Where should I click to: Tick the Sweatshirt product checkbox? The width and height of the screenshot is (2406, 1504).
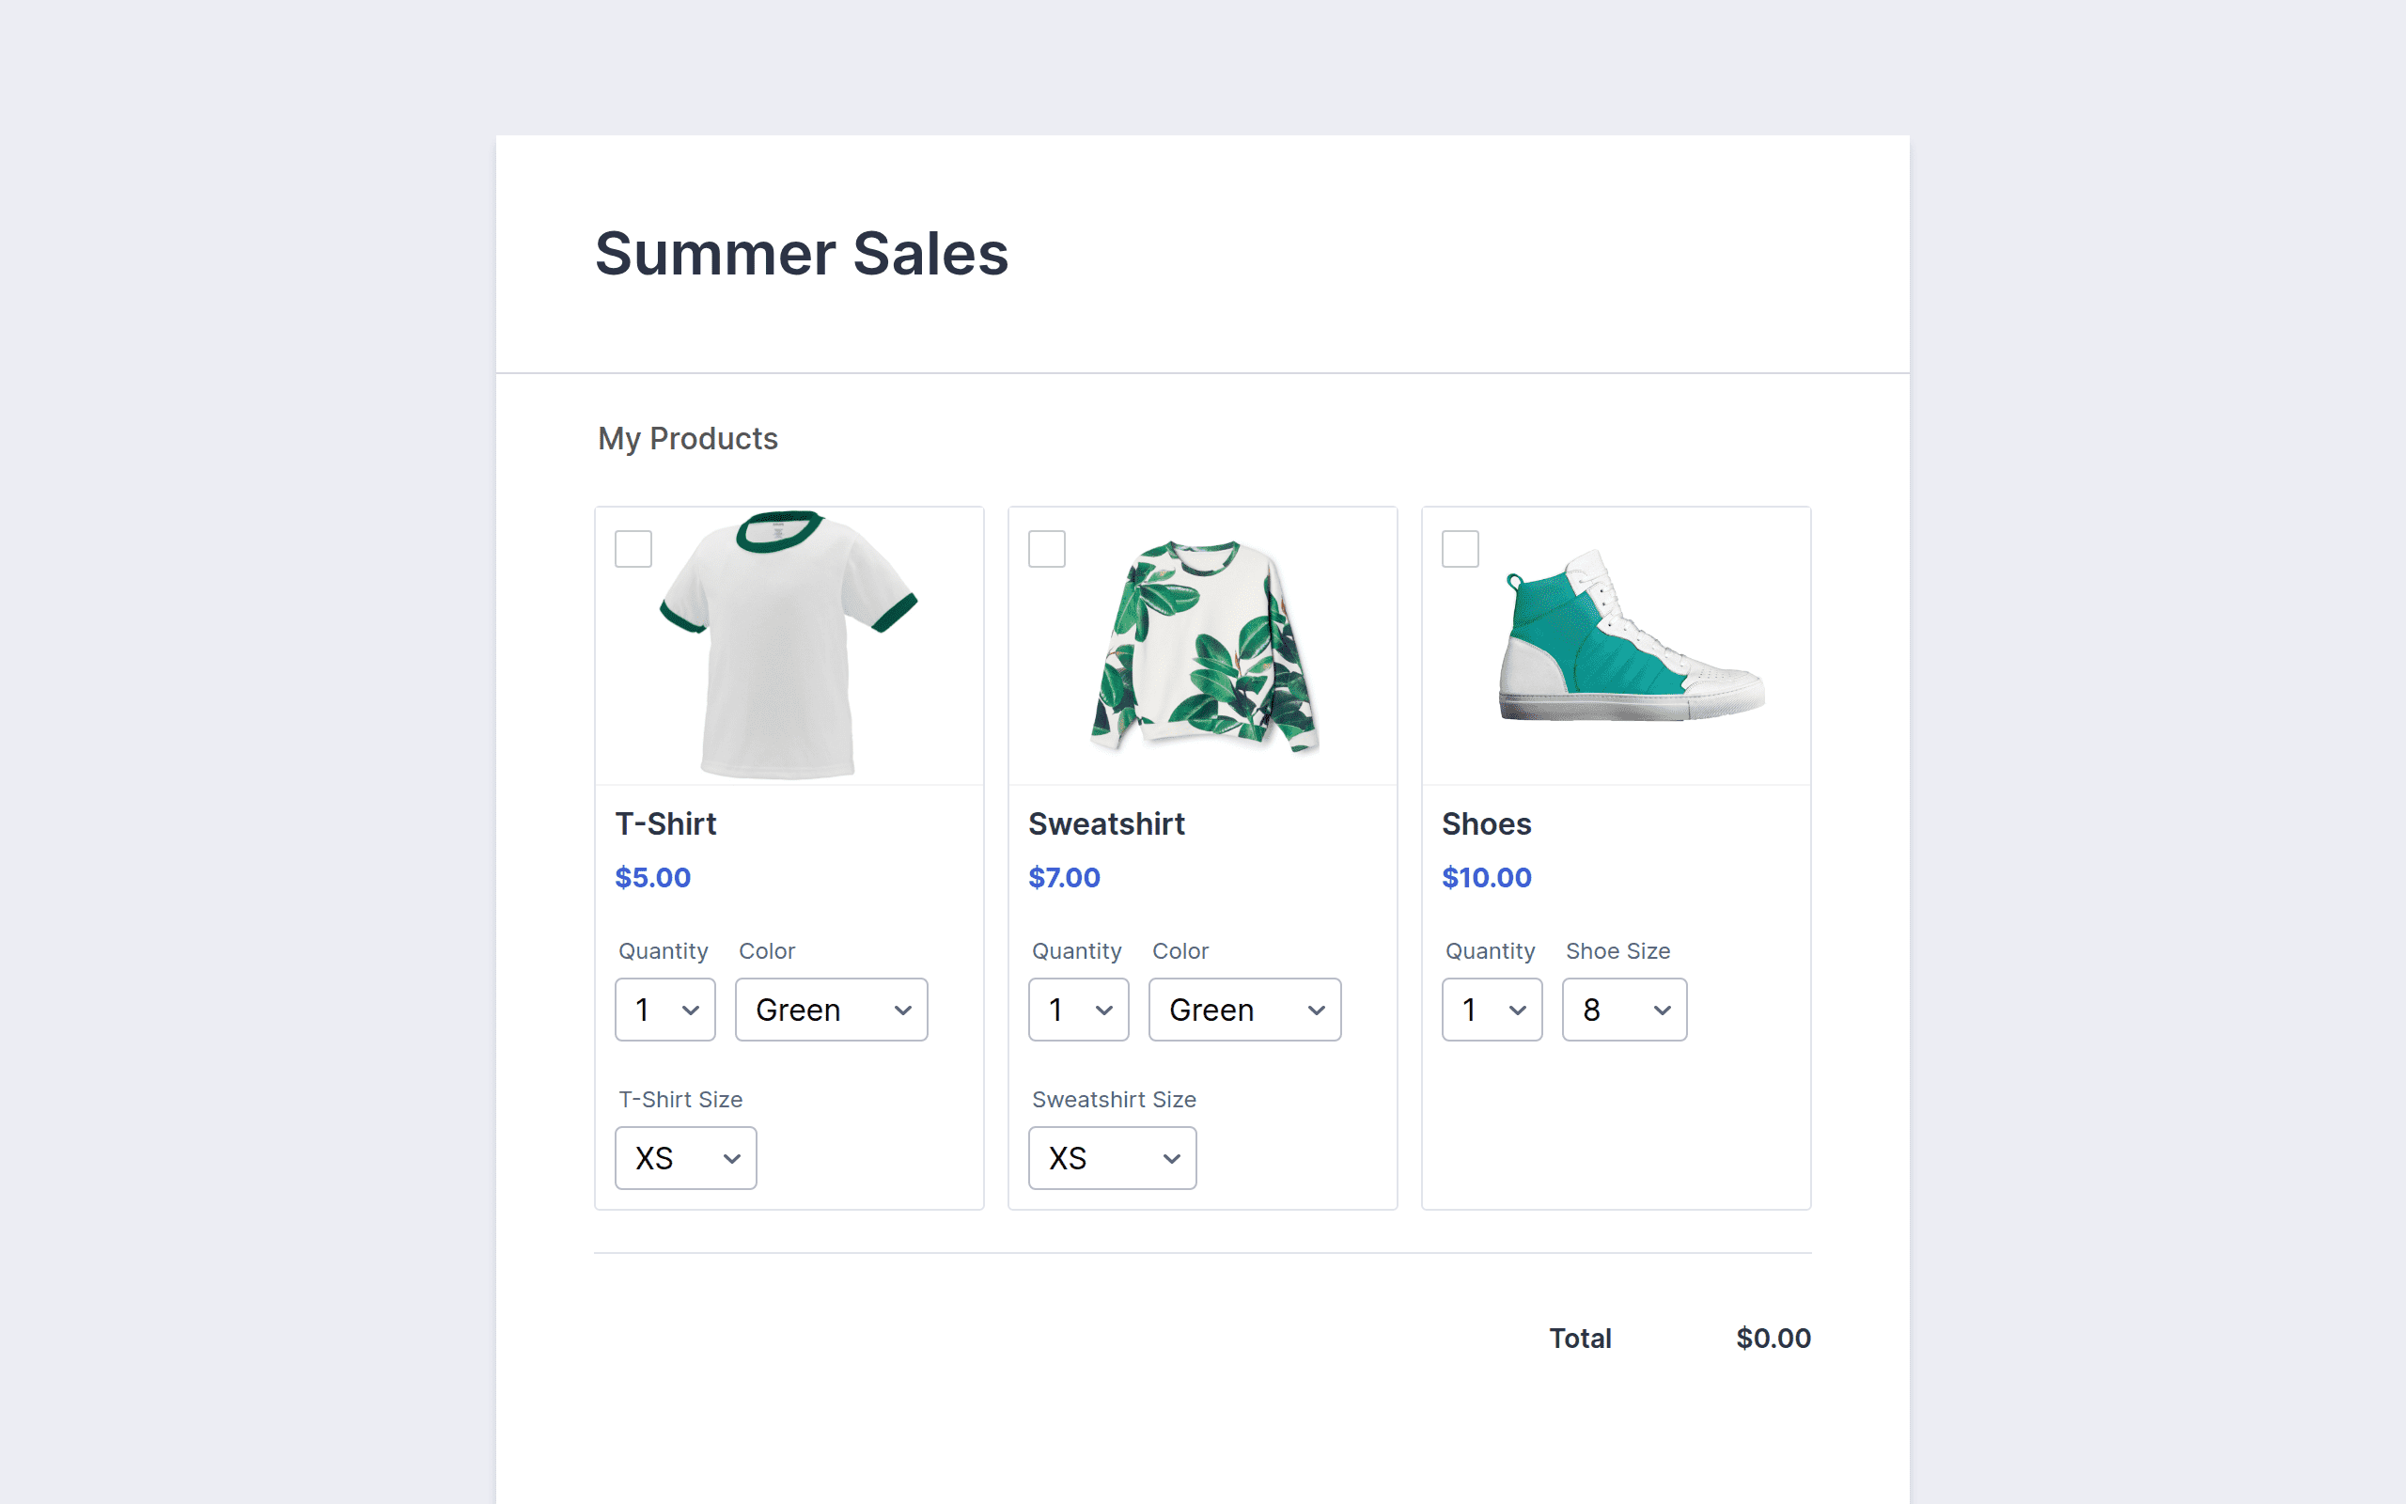tap(1046, 549)
